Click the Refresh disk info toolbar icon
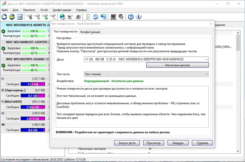 [x=4, y=17]
